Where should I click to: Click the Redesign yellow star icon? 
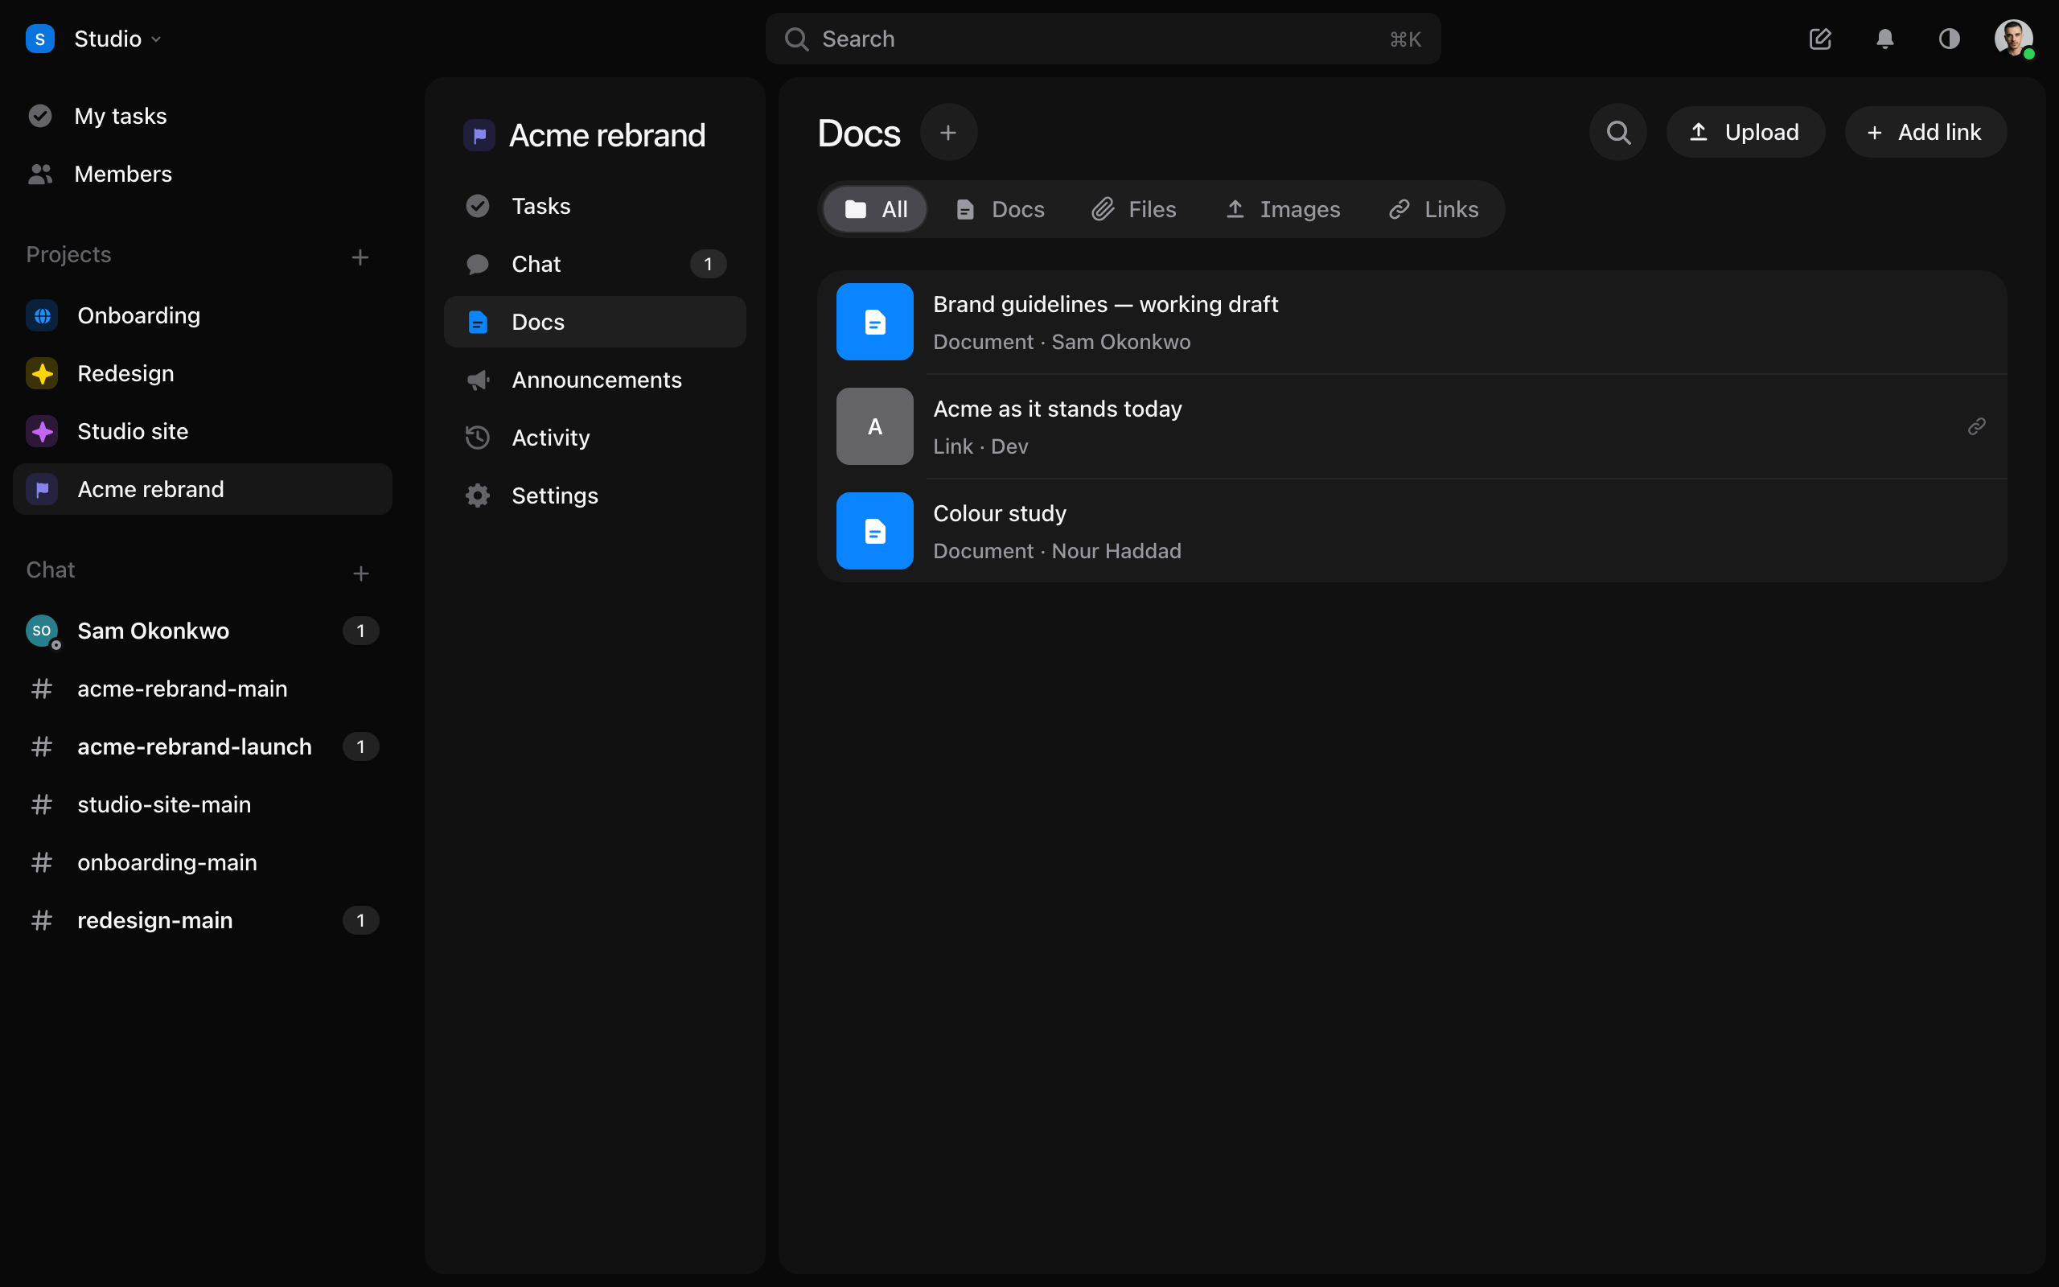(42, 374)
